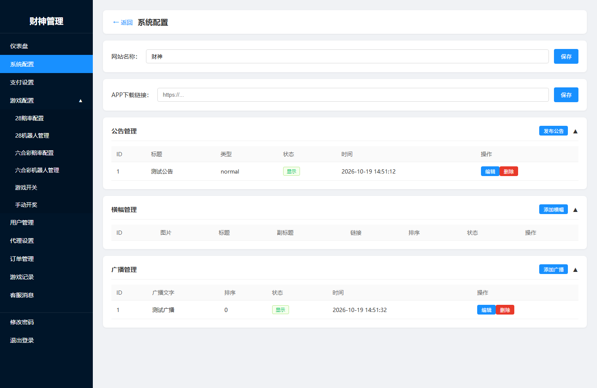Collapse the 广播管理 section triangle
Screen dimensions: 597x388
[x=575, y=270]
